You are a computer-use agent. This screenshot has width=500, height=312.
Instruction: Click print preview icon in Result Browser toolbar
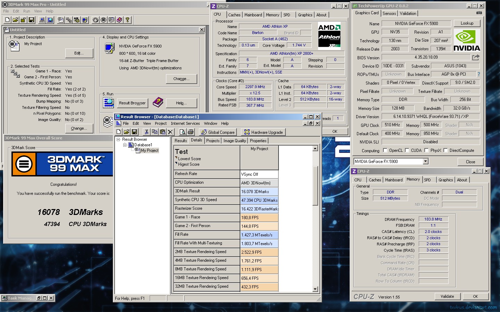[x=183, y=132]
